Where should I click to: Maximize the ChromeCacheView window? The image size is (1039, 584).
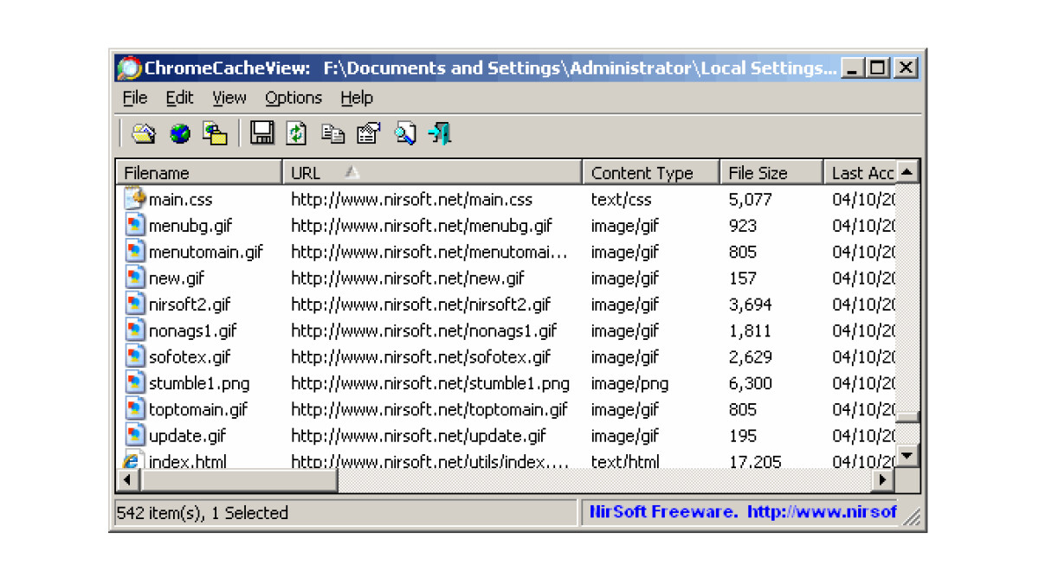pyautogui.click(x=879, y=67)
